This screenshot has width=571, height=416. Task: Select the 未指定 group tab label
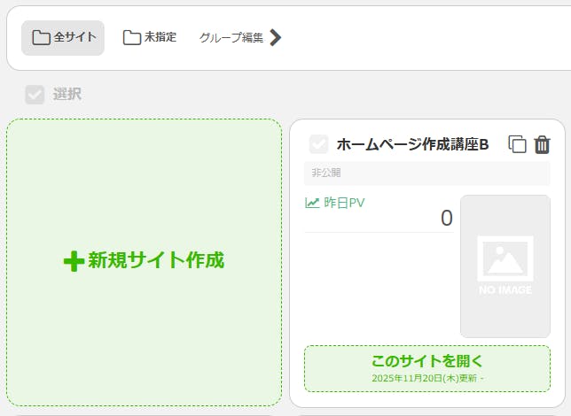click(x=160, y=37)
